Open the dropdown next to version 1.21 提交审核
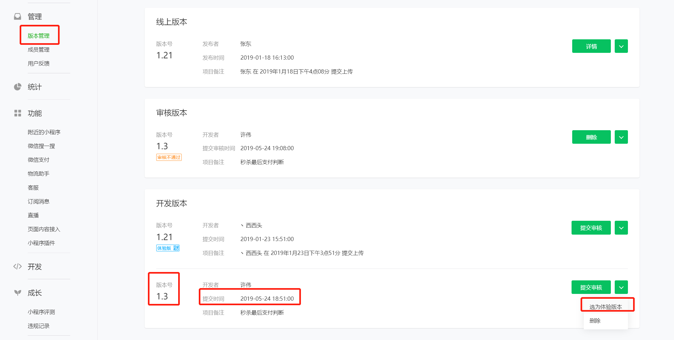The width and height of the screenshot is (674, 340). click(621, 228)
